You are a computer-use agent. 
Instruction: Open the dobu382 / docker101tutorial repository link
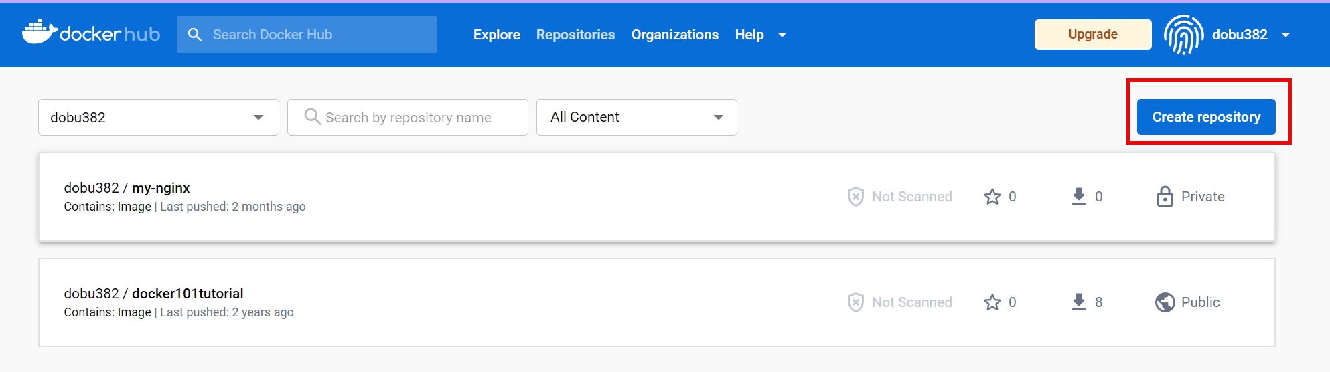[153, 294]
